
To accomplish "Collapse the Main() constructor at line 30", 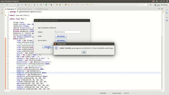I will click(x=9, y=39).
